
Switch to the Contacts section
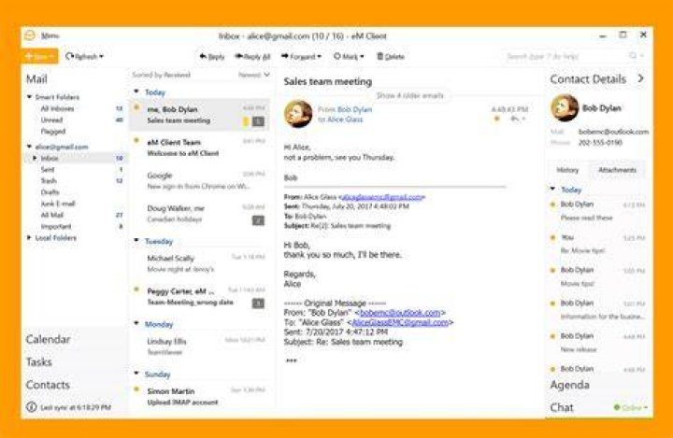(x=48, y=385)
